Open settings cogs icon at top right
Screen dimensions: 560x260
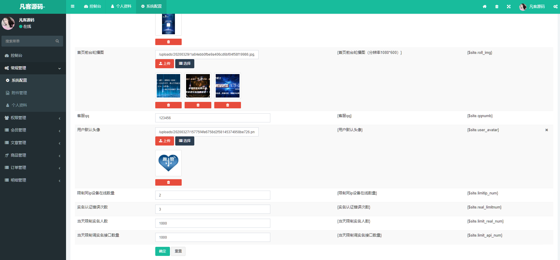555,6
